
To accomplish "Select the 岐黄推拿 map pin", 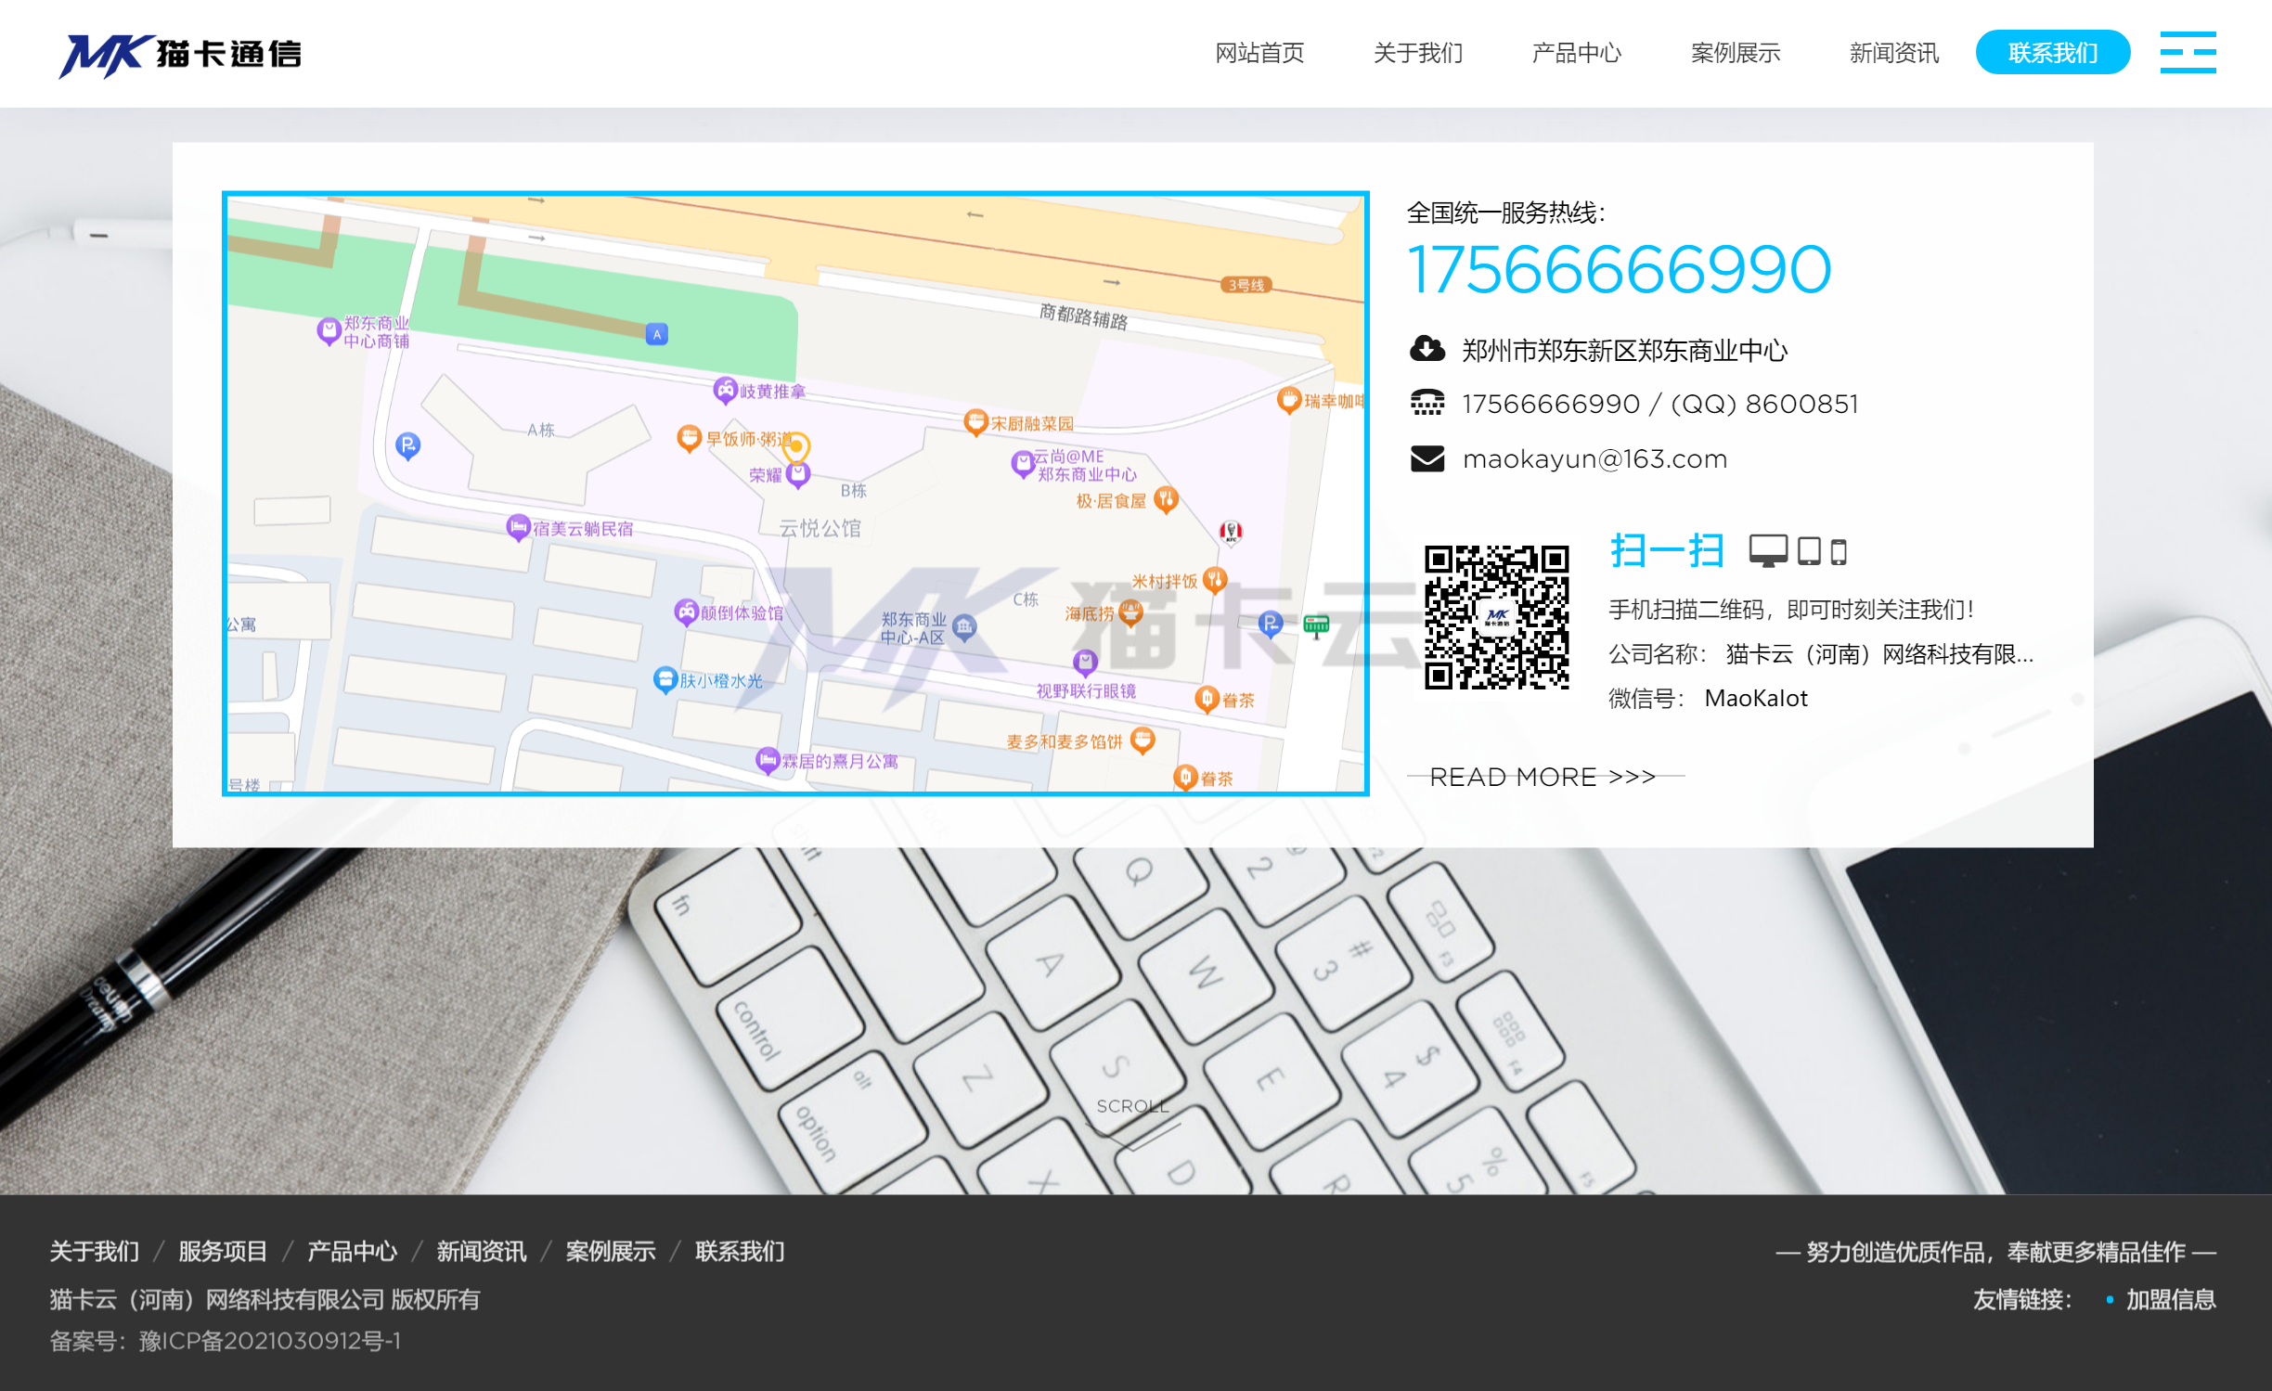I will tap(725, 391).
